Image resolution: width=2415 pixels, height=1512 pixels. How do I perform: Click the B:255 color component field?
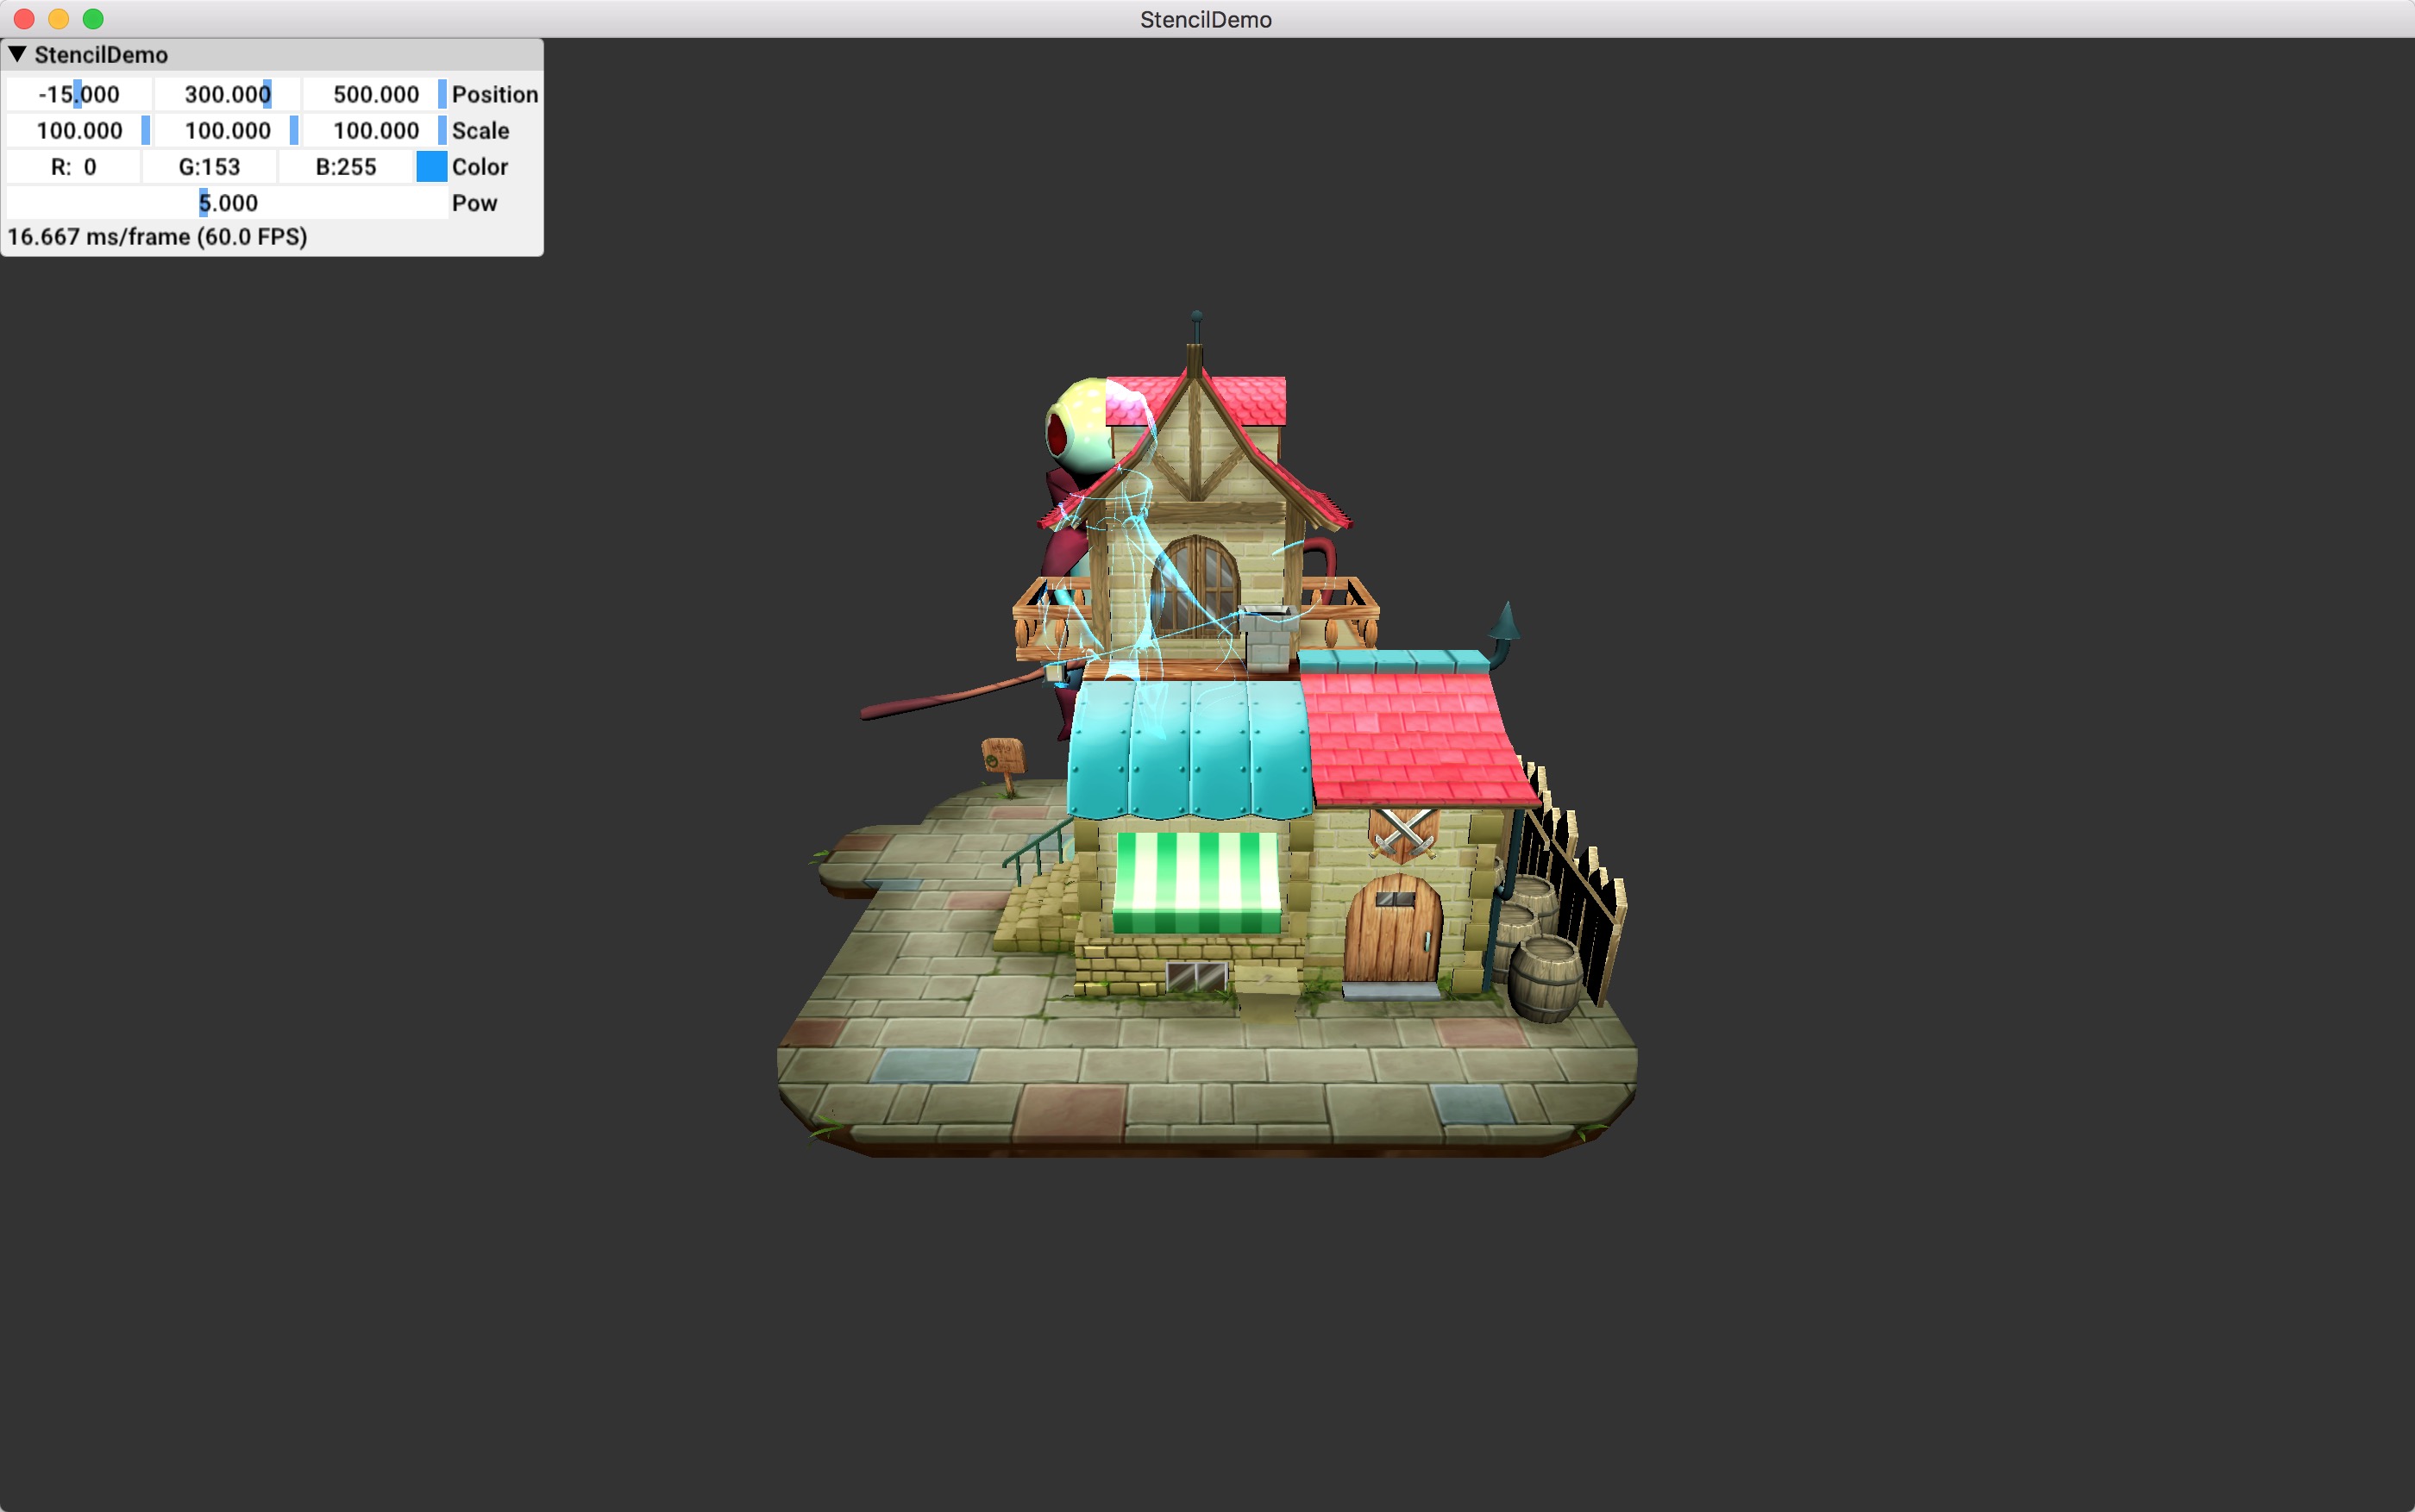point(345,167)
